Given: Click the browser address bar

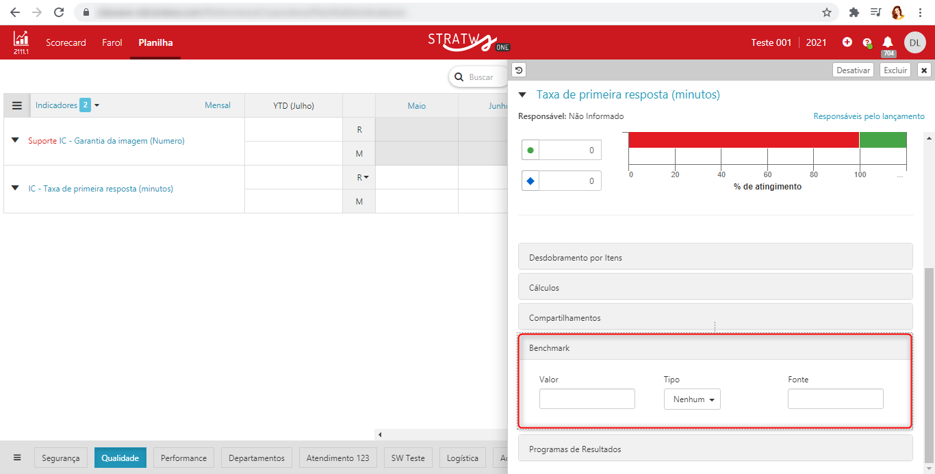Looking at the screenshot, I should pos(452,12).
